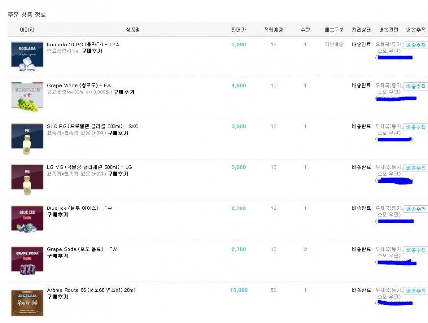Image resolution: width=428 pixels, height=323 pixels.
Task: Write a 구매후기 for Grape Soda
Action: (x=57, y=255)
